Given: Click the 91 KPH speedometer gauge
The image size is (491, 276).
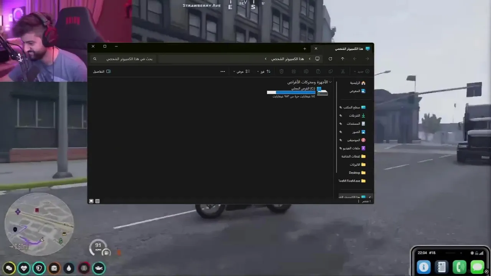Looking at the screenshot, I should [x=99, y=248].
